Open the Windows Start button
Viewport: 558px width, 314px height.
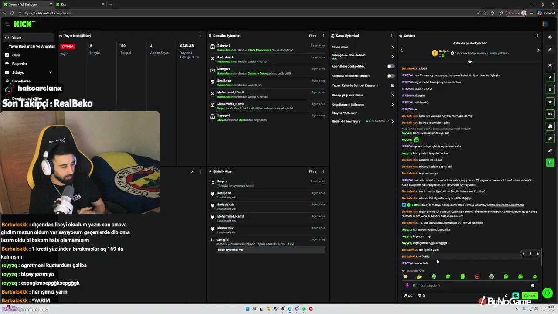tap(248, 309)
